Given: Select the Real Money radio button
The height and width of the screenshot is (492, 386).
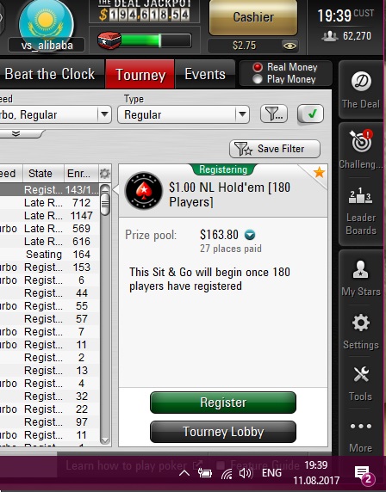Looking at the screenshot, I should click(x=258, y=67).
